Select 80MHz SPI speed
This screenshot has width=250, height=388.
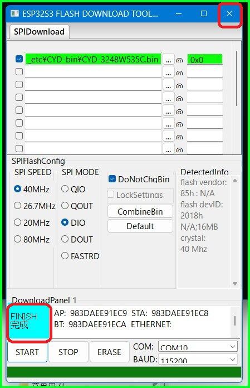click(x=32, y=239)
